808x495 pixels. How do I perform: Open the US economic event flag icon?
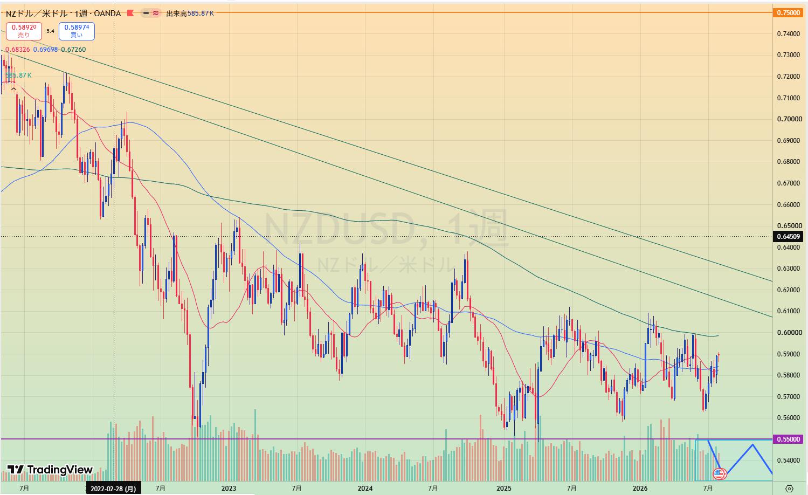(720, 474)
